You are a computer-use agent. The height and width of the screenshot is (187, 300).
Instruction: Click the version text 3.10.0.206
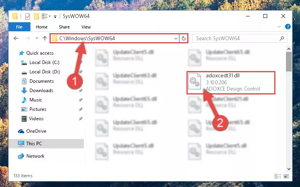(216, 82)
